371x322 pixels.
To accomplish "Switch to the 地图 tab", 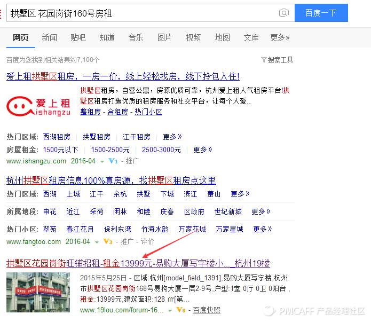I will pyautogui.click(x=223, y=37).
